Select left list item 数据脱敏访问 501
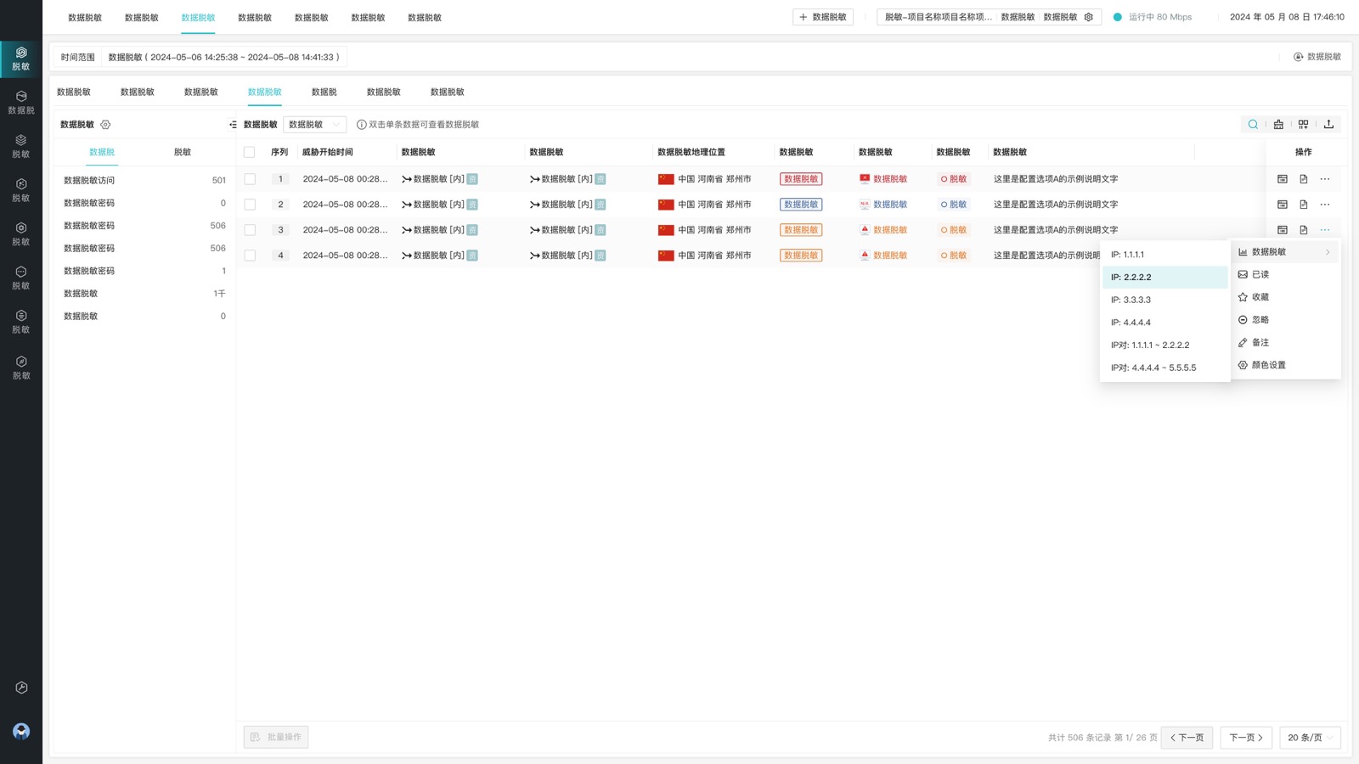1359x764 pixels. tap(144, 180)
